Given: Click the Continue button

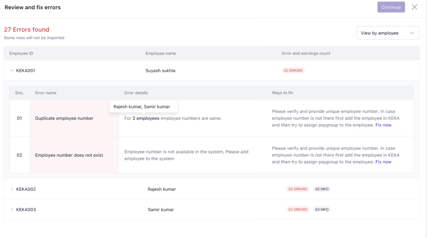Looking at the screenshot, I should (x=391, y=7).
